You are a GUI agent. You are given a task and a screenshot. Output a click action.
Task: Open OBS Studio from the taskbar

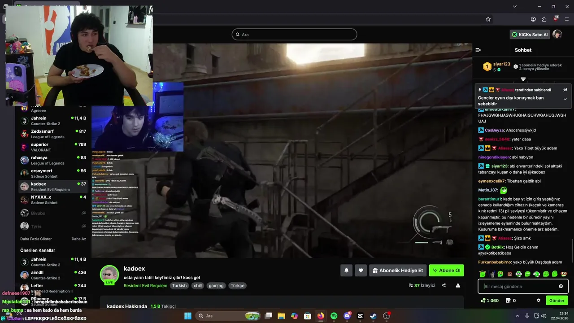387,316
